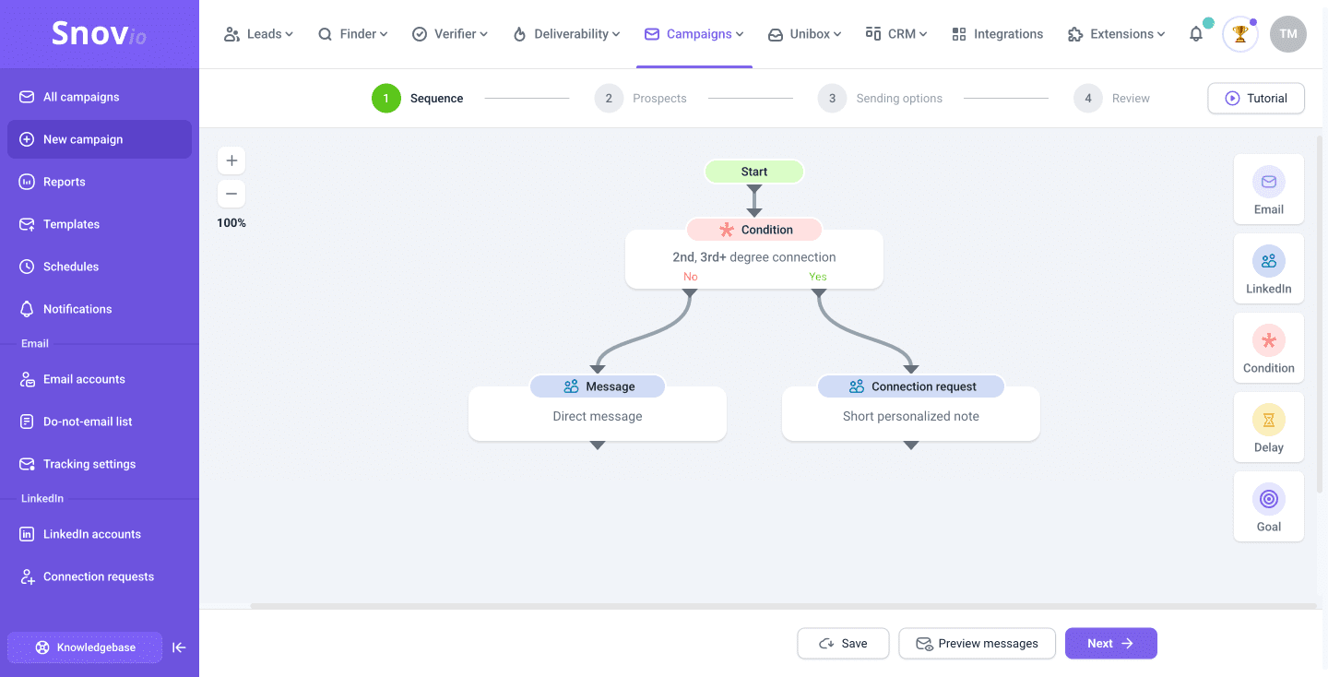Add an Email step from the side panel
This screenshot has height=677, width=1328.
pyautogui.click(x=1268, y=183)
